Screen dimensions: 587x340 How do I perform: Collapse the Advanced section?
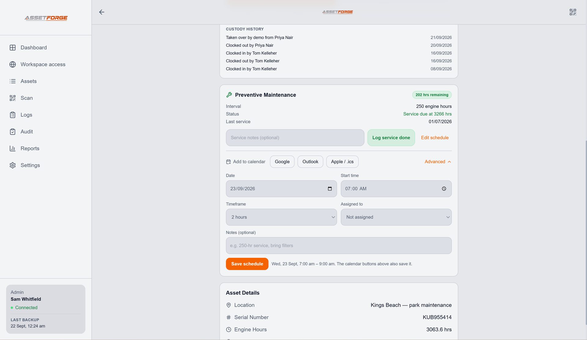438,162
